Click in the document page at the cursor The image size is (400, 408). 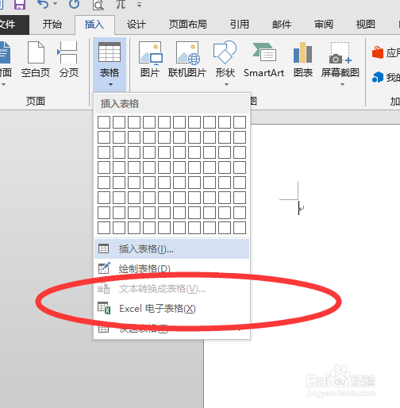298,208
